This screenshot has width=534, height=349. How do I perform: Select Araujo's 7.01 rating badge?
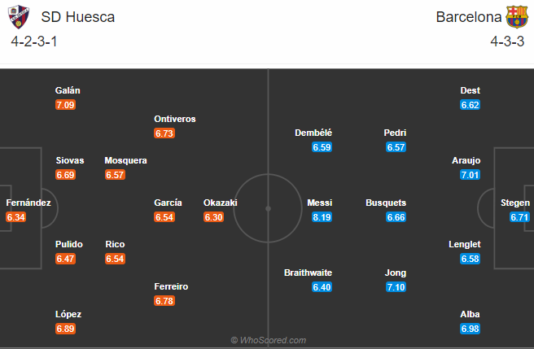(x=471, y=175)
